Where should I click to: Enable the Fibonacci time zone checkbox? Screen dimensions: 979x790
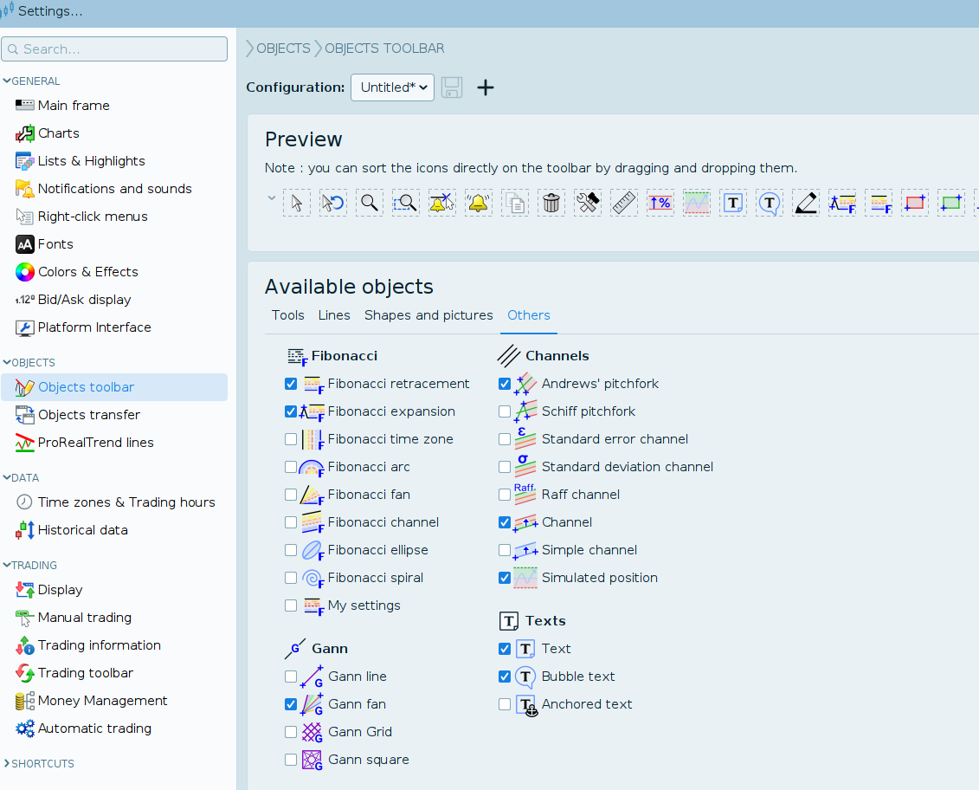(x=291, y=439)
